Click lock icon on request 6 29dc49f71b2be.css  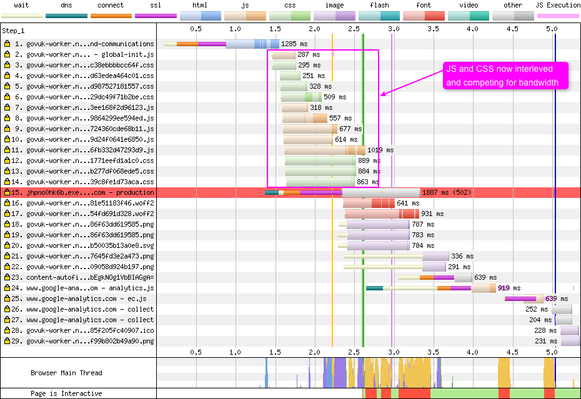tap(7, 97)
